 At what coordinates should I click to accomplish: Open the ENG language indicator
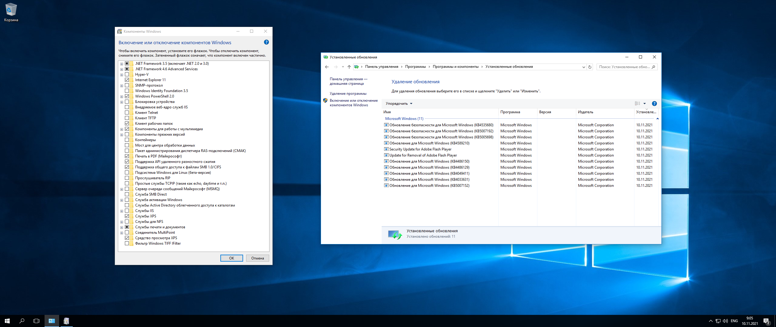point(734,321)
